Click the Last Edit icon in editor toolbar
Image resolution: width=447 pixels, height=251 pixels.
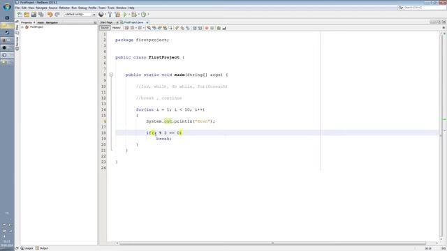tap(127, 28)
